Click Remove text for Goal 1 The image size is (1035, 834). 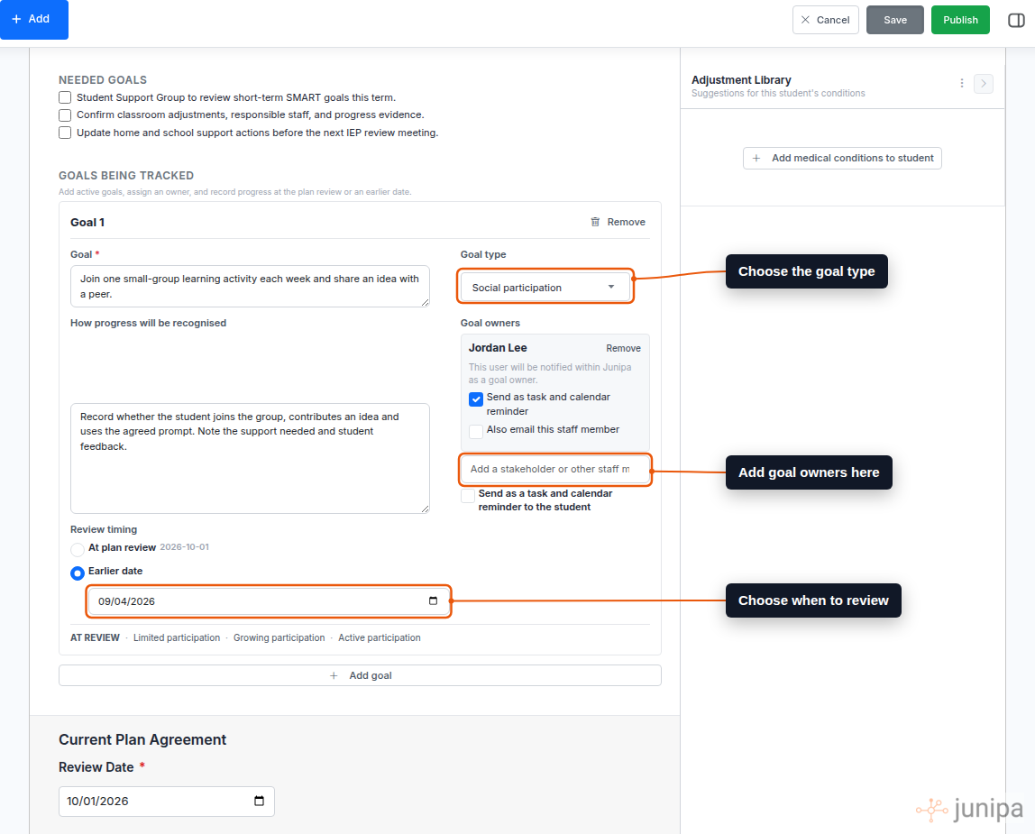(626, 222)
